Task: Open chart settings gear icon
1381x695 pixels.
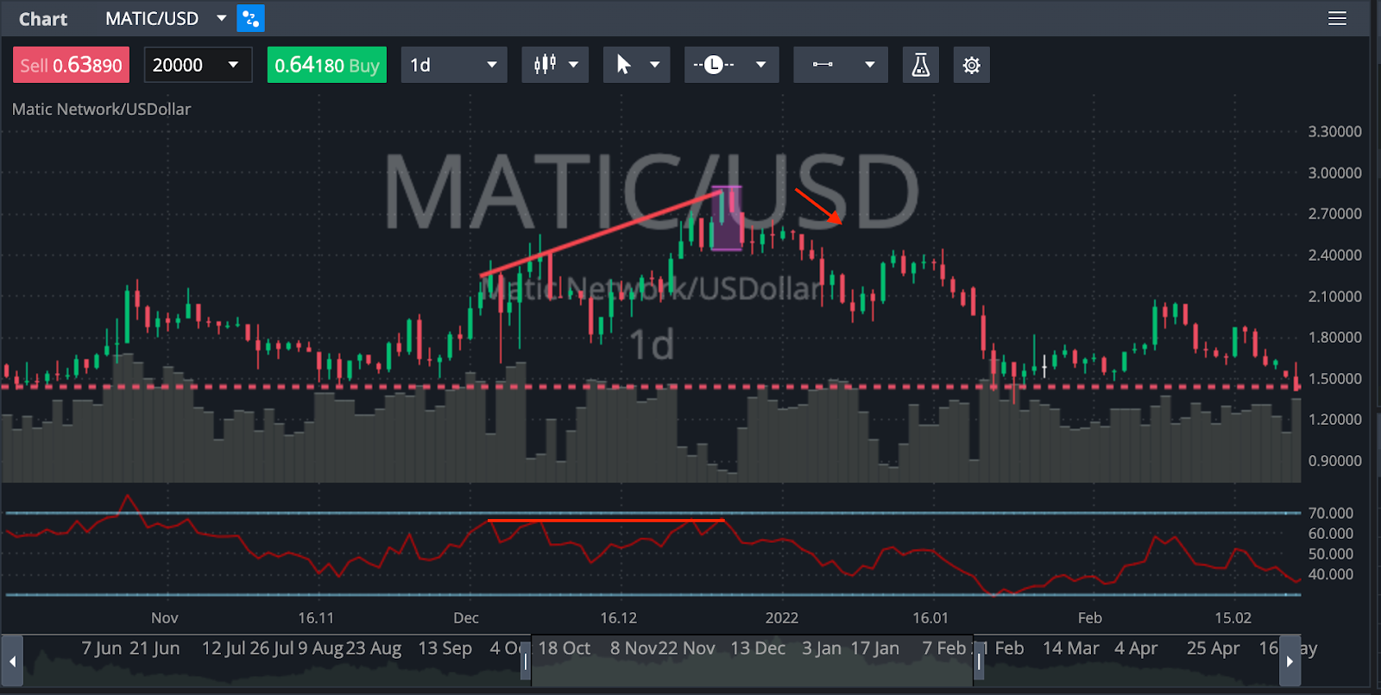Action: coord(971,65)
